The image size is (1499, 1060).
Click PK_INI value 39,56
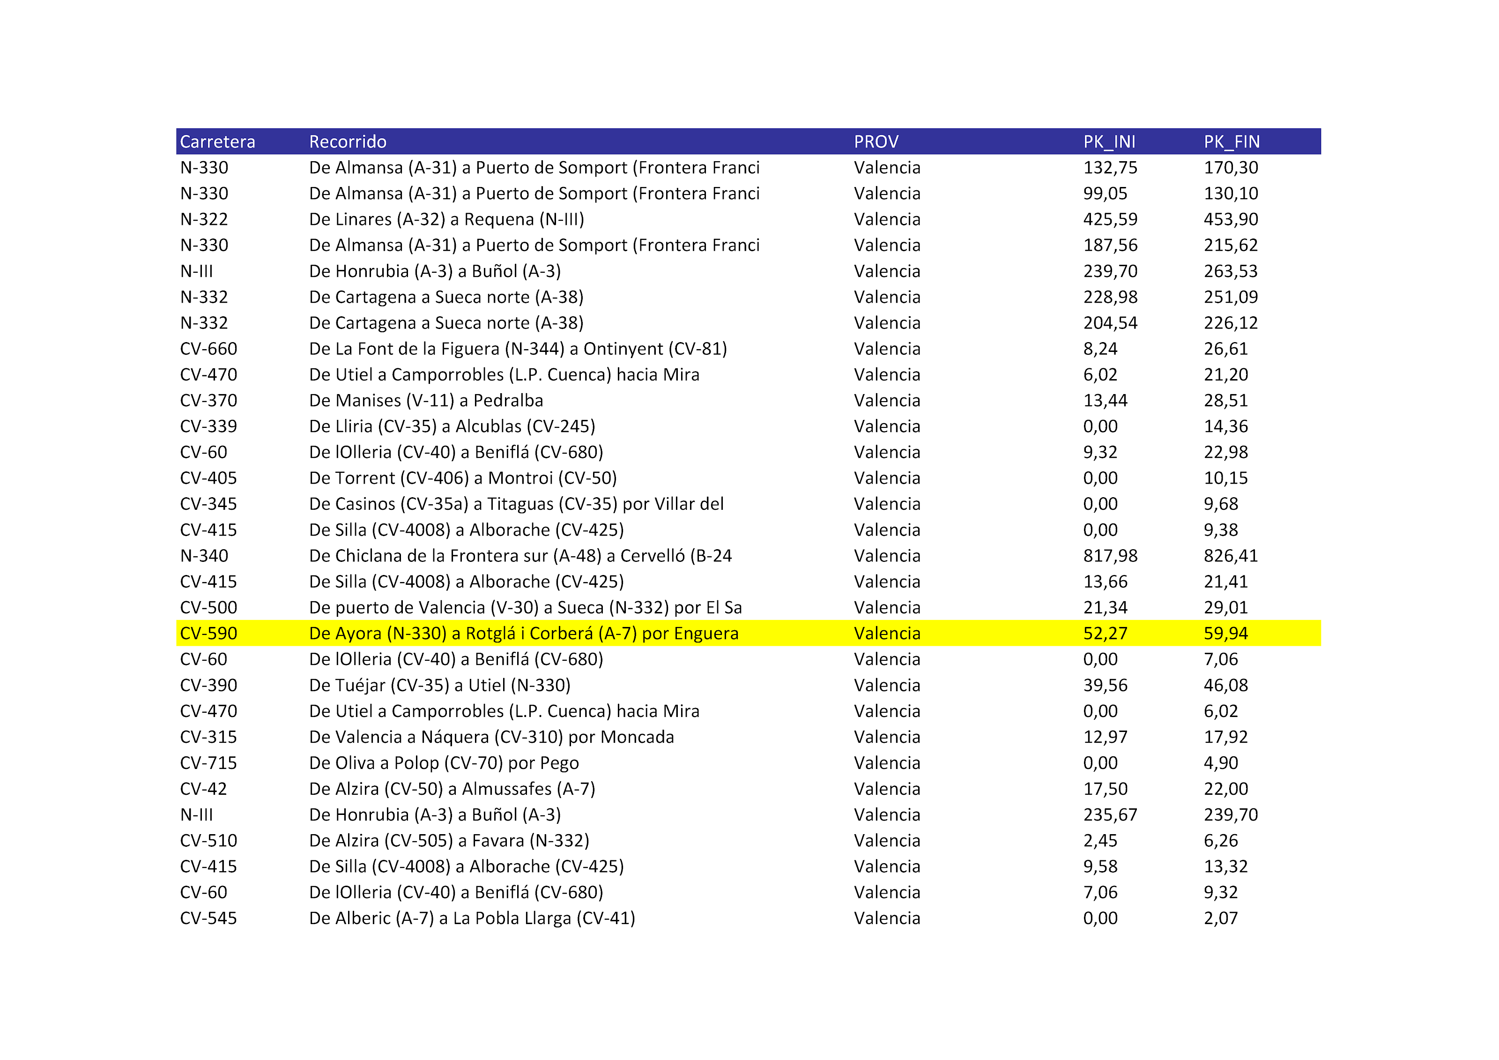(x=1106, y=685)
